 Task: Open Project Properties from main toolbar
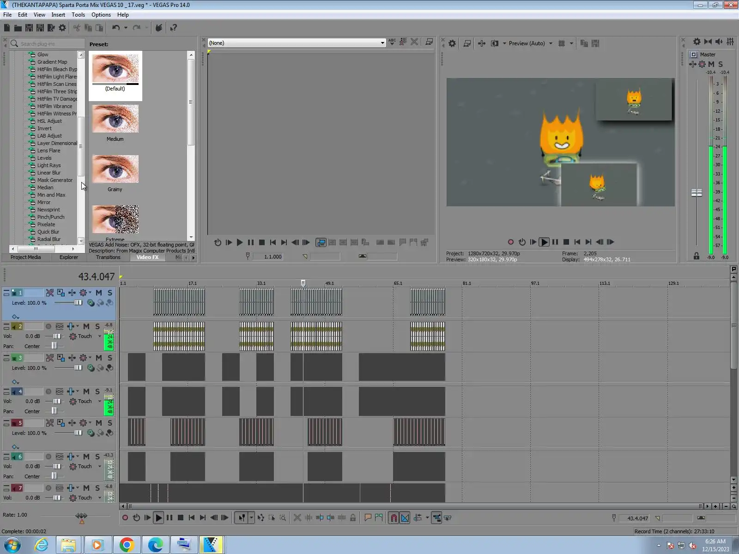(x=62, y=28)
